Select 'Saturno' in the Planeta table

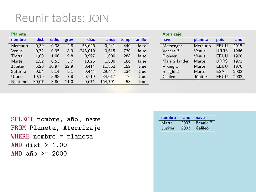click(18, 71)
